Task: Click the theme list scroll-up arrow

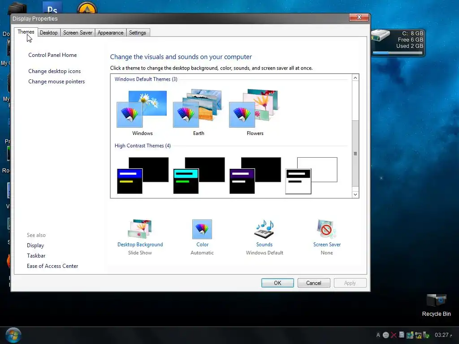Action: click(355, 78)
